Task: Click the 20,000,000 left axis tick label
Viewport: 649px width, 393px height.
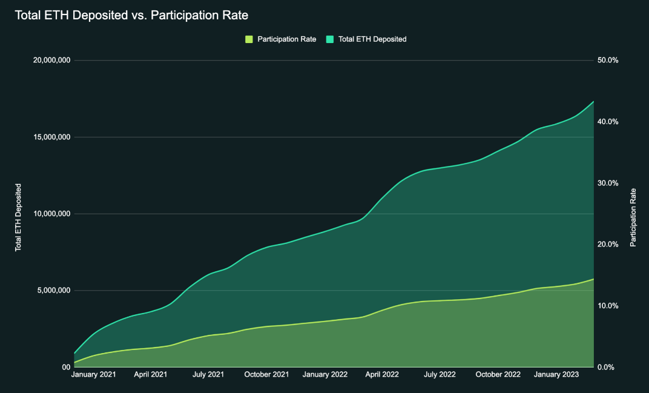Action: 48,61
